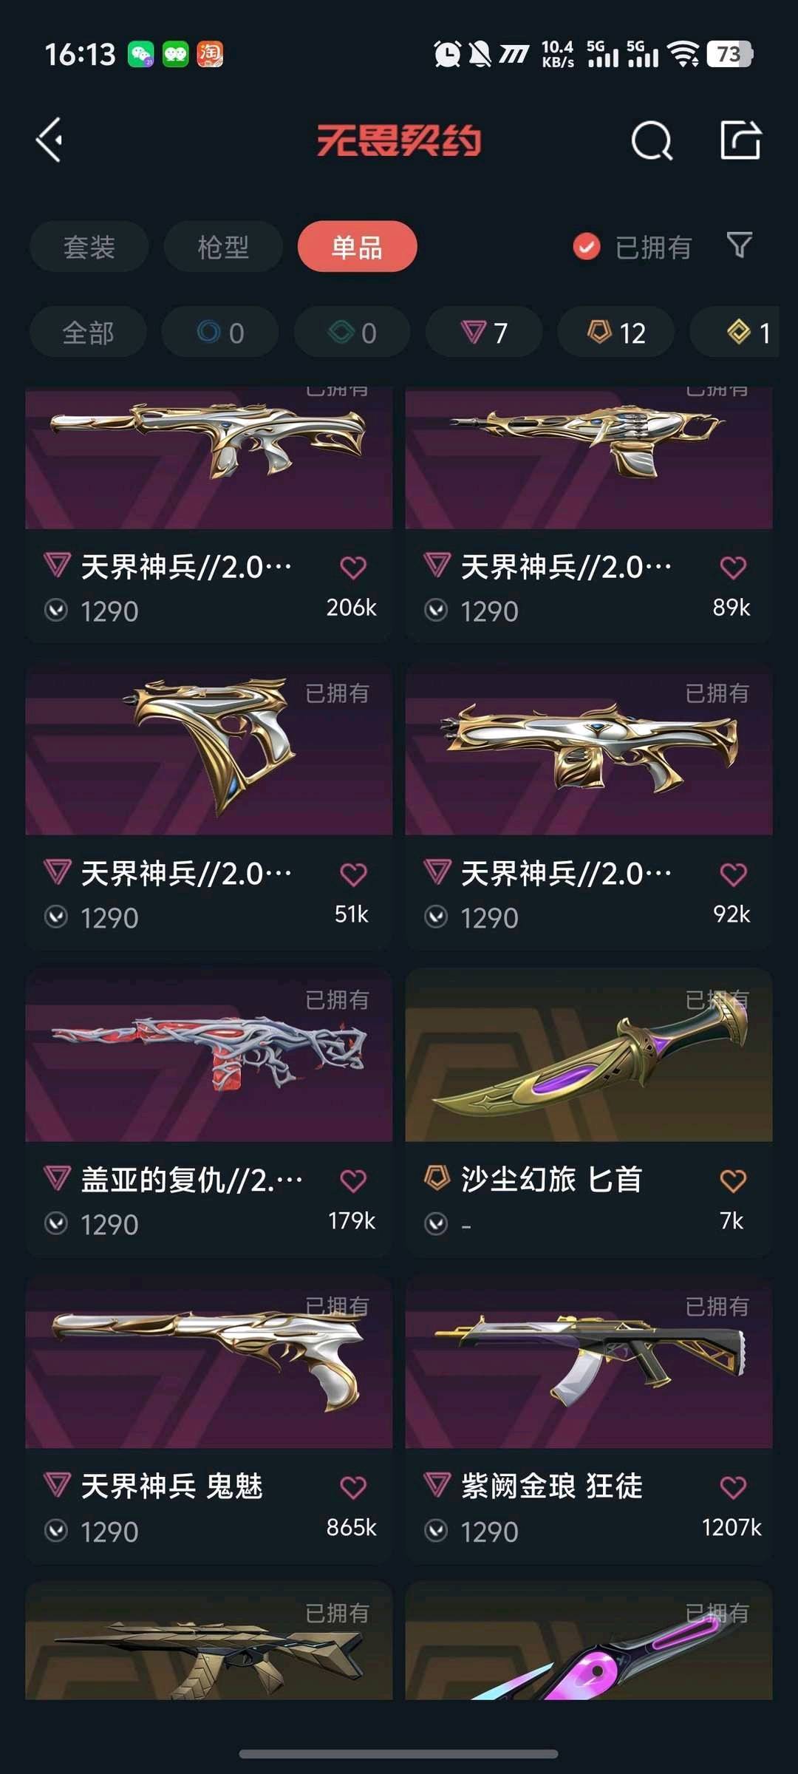This screenshot has height=1774, width=798.
Task: Tap the heart on 沙尘幻旅 匕首
Action: coord(733,1180)
